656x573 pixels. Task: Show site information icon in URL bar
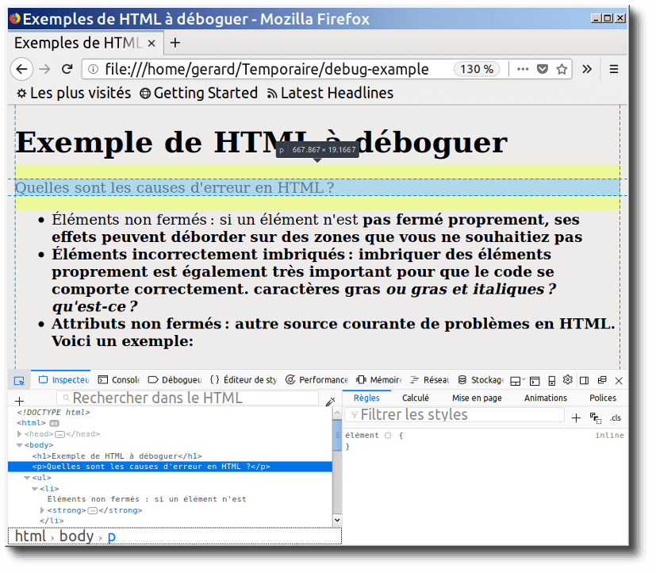(x=94, y=69)
